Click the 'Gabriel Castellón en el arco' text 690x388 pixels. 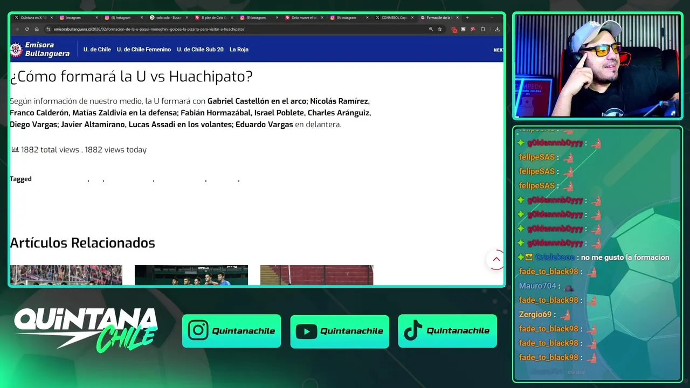point(257,101)
